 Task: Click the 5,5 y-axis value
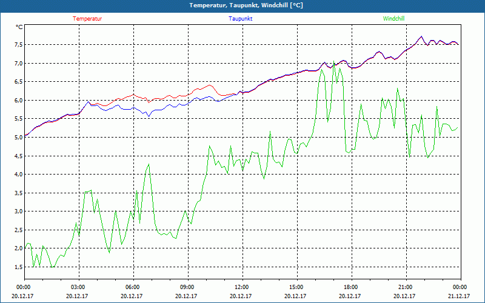(x=19, y=119)
